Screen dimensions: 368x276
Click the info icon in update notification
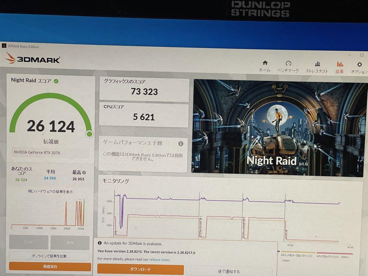(100, 243)
